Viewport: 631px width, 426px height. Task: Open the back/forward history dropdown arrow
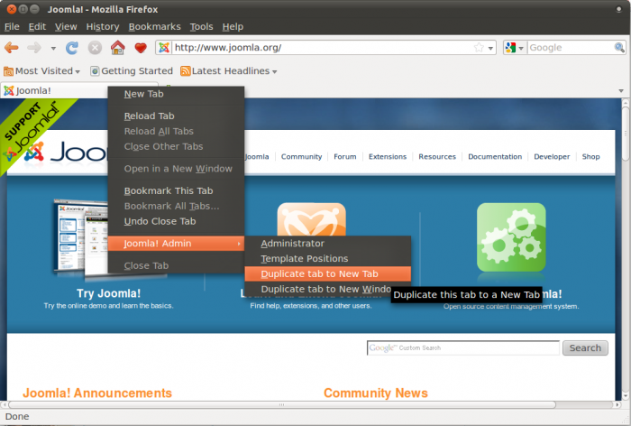pos(53,49)
